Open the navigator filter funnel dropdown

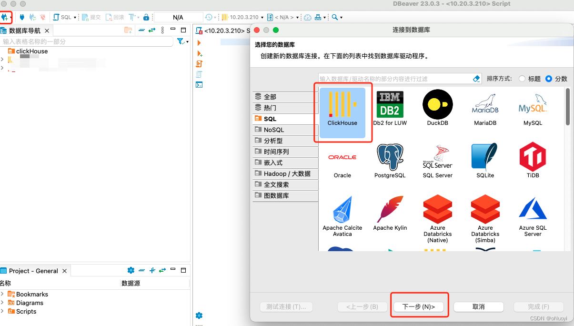(182, 41)
